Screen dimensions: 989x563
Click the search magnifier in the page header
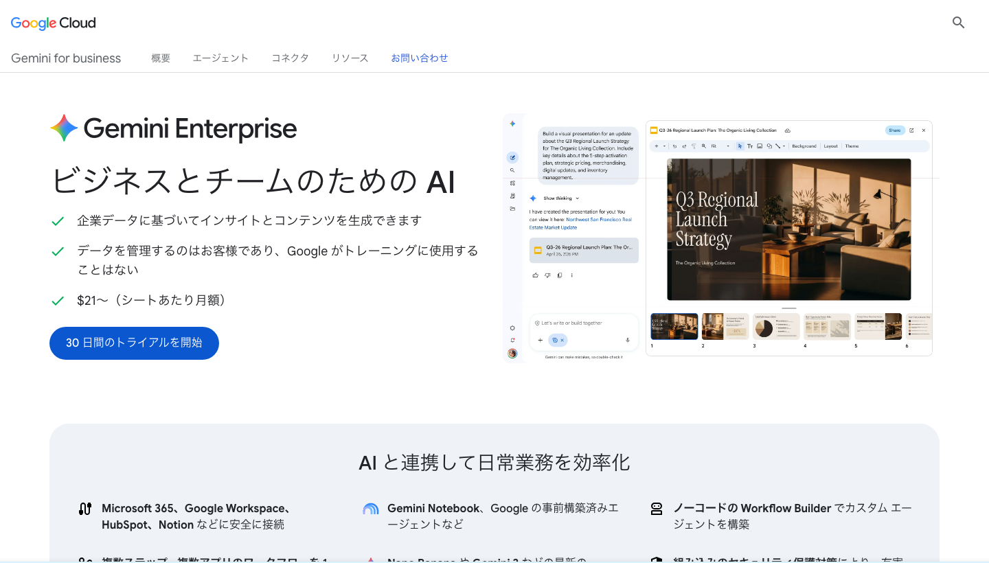[x=958, y=23]
